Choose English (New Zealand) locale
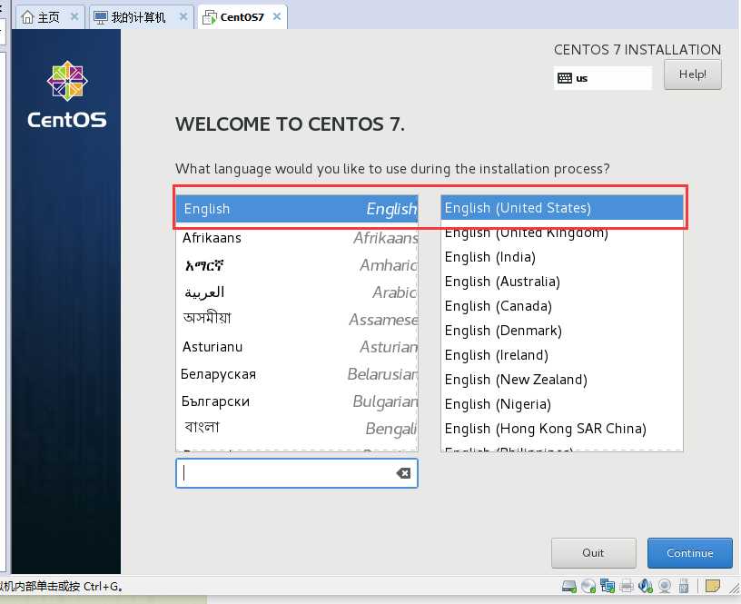 click(x=562, y=380)
